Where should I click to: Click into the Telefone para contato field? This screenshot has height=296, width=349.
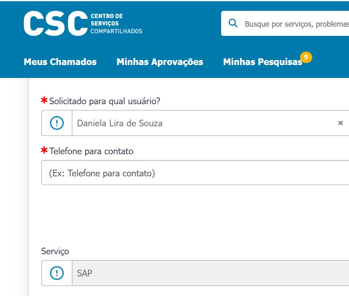point(195,173)
